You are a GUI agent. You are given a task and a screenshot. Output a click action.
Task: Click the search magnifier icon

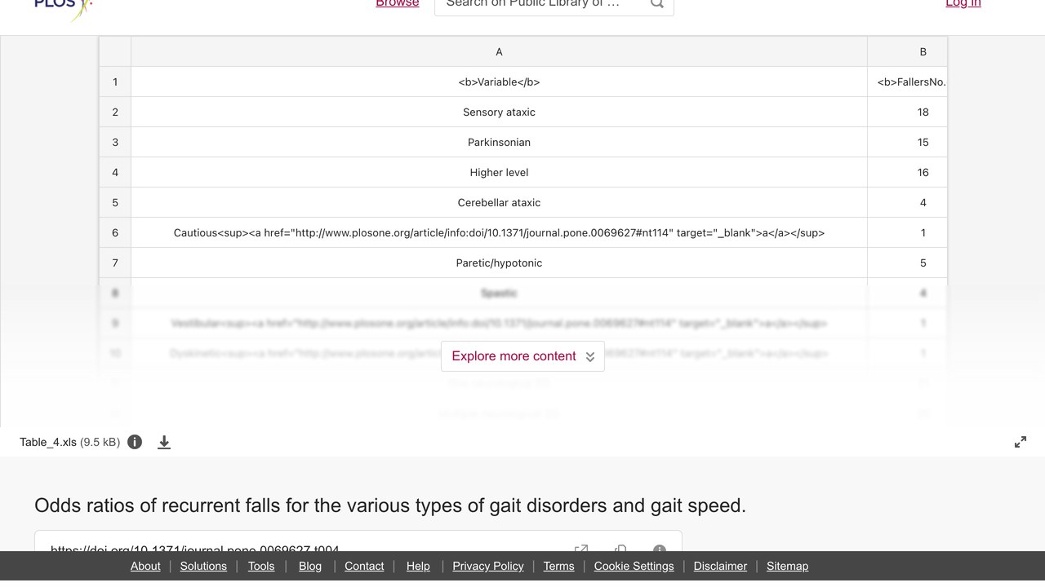[x=657, y=4]
